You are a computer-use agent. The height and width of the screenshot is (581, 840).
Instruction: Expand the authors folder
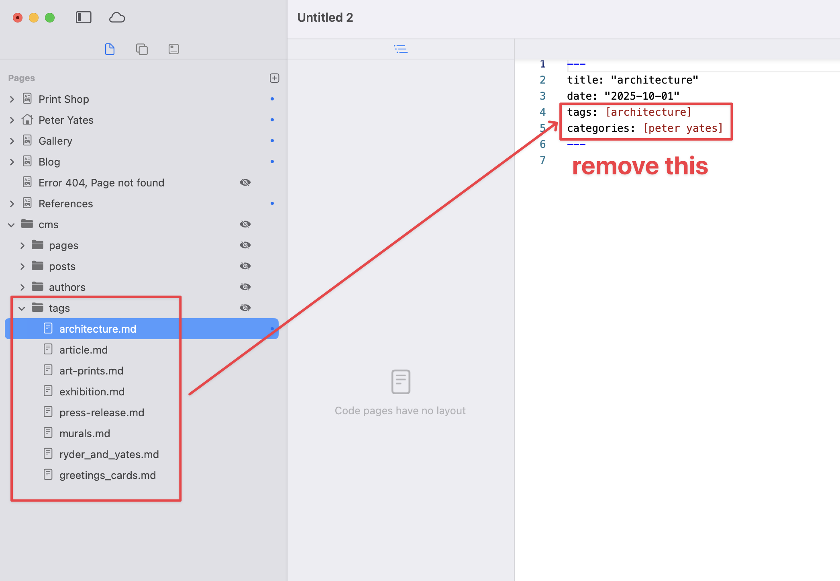22,287
